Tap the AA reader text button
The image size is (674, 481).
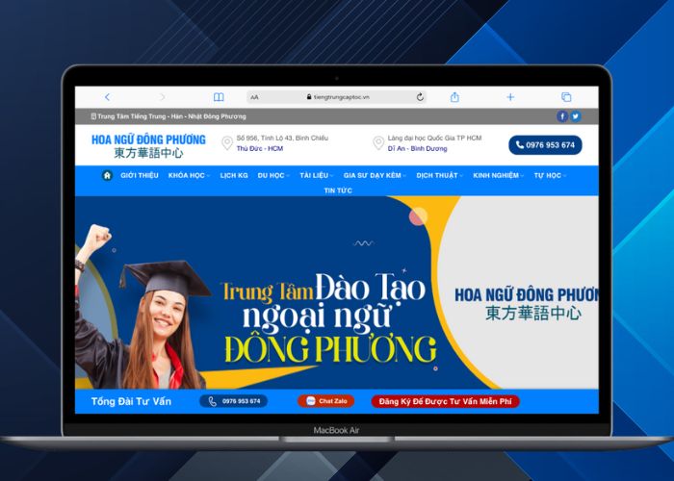(254, 97)
